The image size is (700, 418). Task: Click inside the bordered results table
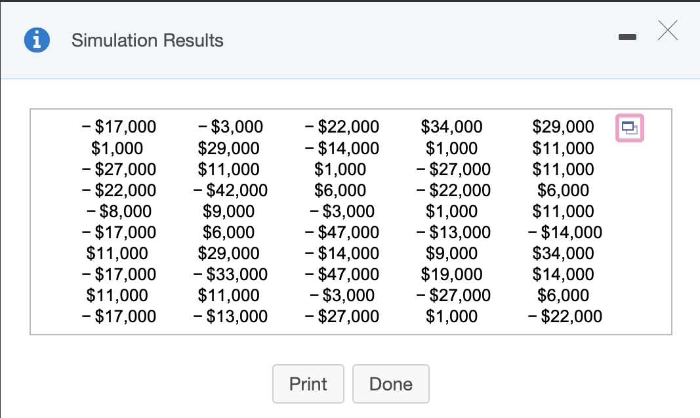tap(350, 221)
